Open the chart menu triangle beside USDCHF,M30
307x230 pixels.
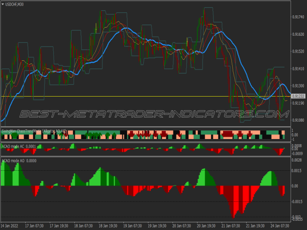(x=3, y=4)
